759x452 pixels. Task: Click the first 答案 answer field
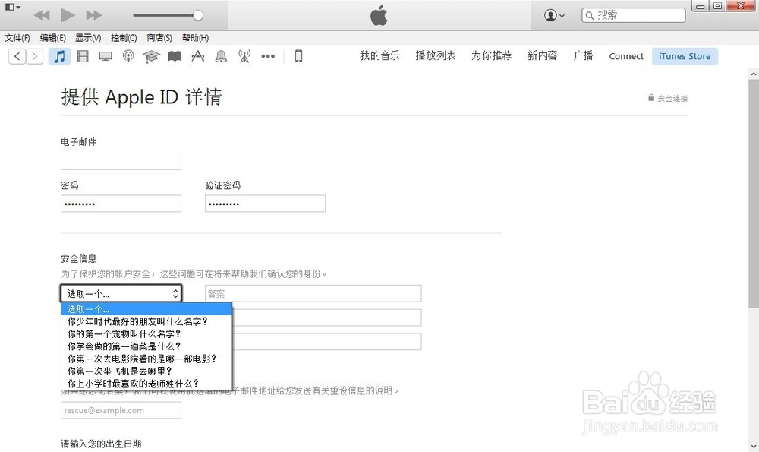[x=313, y=293]
